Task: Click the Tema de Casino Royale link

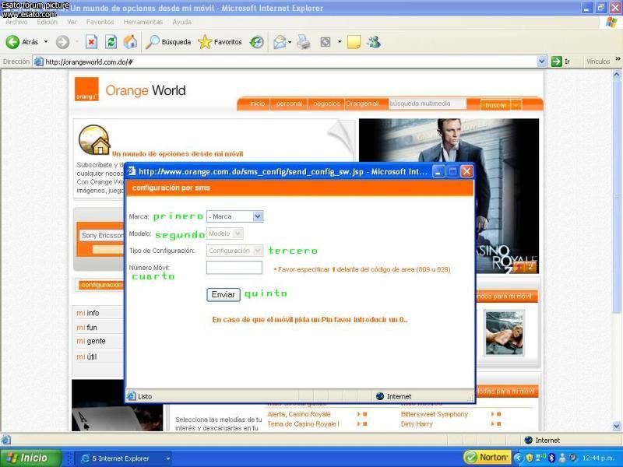Action: (x=303, y=424)
